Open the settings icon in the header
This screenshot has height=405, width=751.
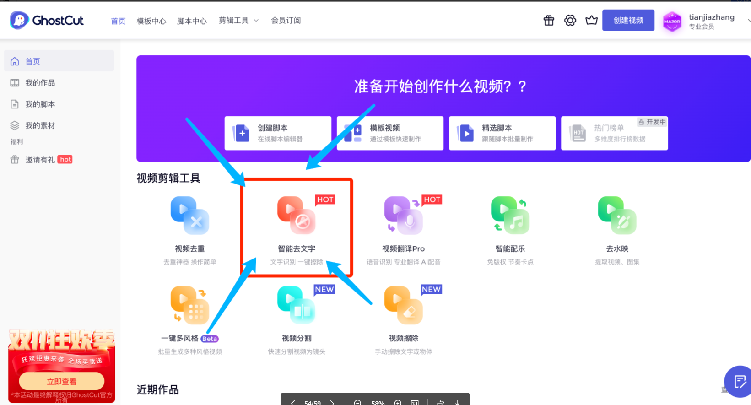(x=570, y=21)
